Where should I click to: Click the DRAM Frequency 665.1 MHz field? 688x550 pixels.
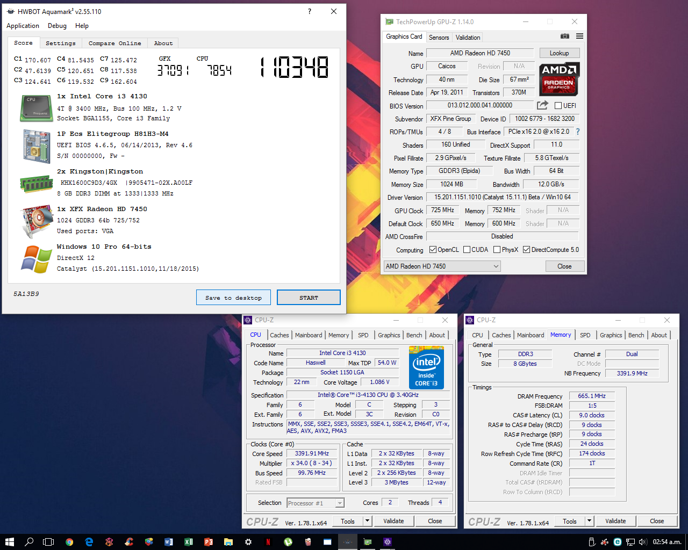tap(592, 396)
